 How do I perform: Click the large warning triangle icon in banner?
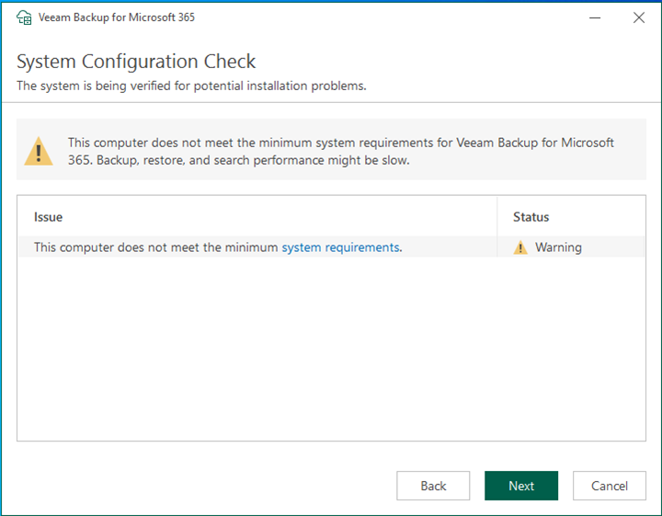pos(39,151)
